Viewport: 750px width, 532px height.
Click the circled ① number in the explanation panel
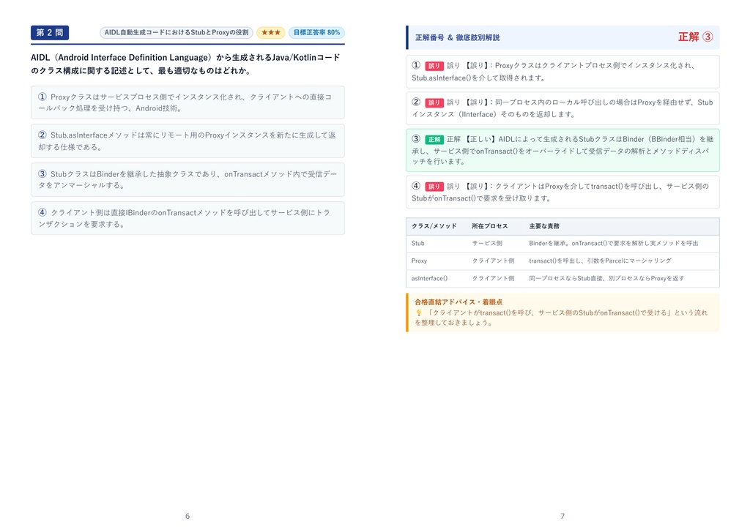(416, 65)
